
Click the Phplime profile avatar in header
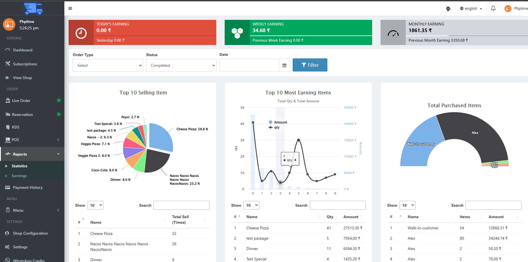click(x=508, y=9)
